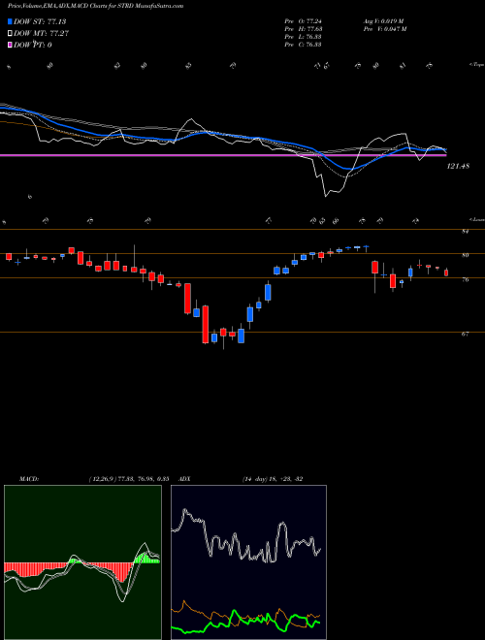The width and height of the screenshot is (485, 640).
Task: Click inside the ADX indicator chart
Action: pos(248,562)
